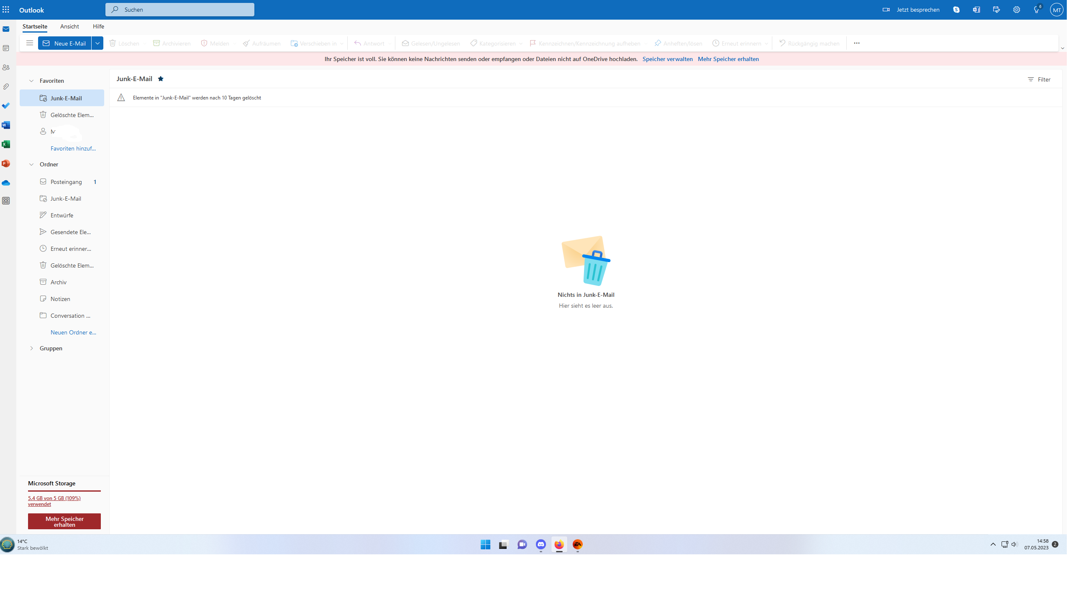The width and height of the screenshot is (1071, 602).
Task: Open the People contacts icon
Action: click(6, 67)
